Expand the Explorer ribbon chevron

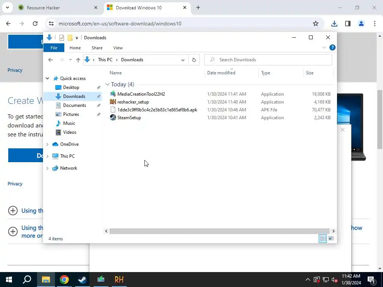pyautogui.click(x=324, y=47)
